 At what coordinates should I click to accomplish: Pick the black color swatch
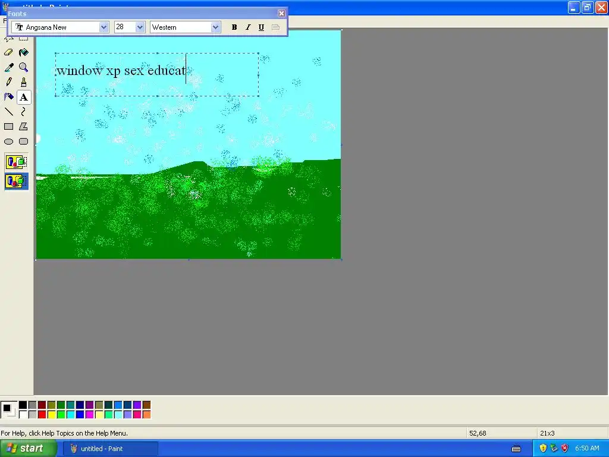(x=23, y=405)
